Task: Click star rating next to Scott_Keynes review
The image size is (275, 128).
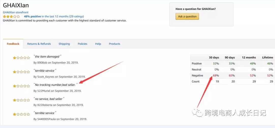Action: pos(21,72)
